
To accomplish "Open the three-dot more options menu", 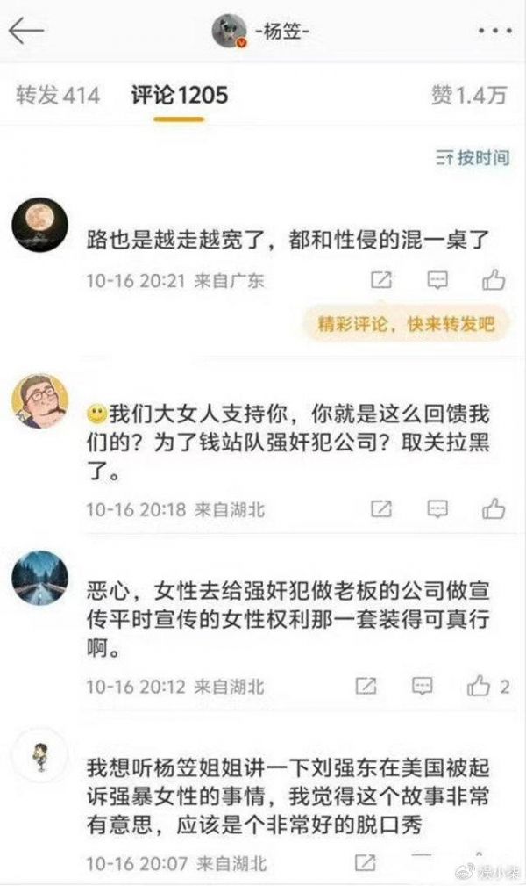I will click(495, 31).
